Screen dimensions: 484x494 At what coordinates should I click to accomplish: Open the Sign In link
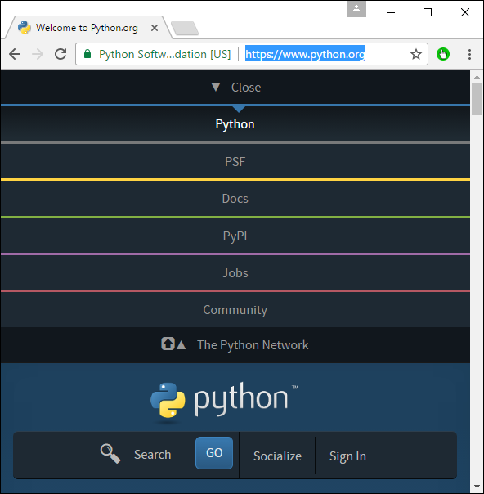tap(347, 456)
